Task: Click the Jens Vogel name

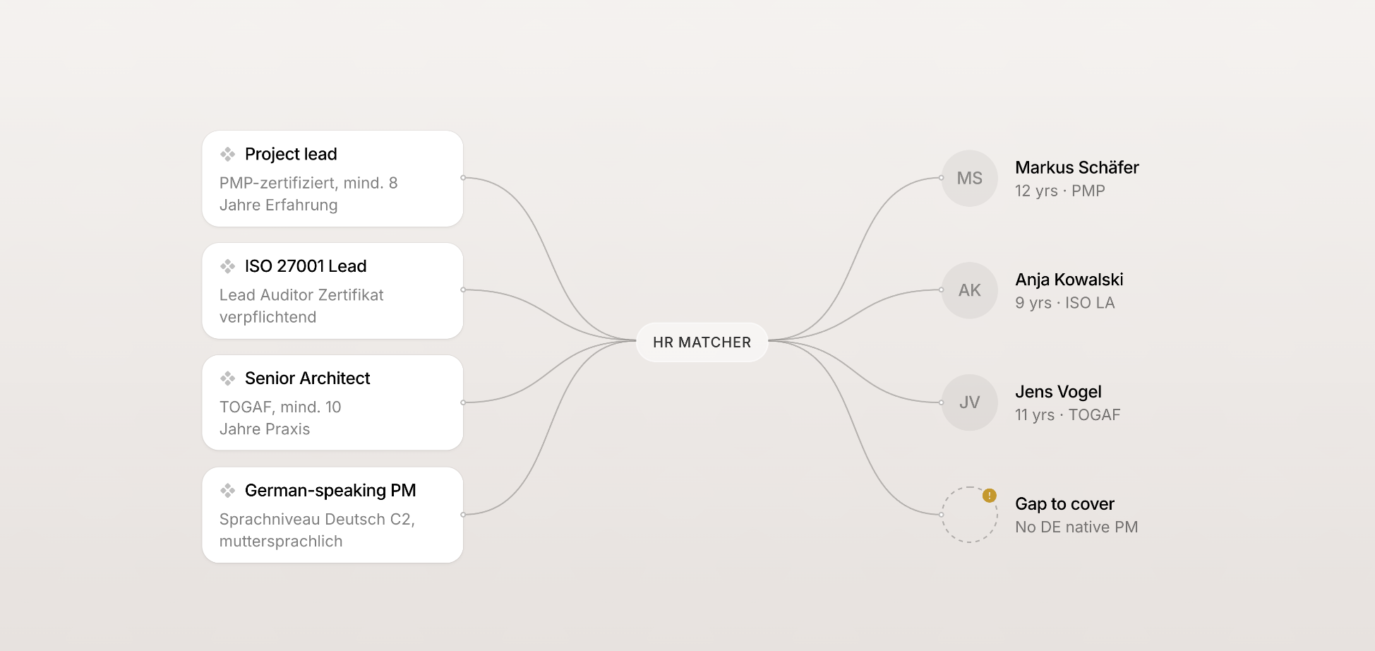Action: (x=1058, y=392)
